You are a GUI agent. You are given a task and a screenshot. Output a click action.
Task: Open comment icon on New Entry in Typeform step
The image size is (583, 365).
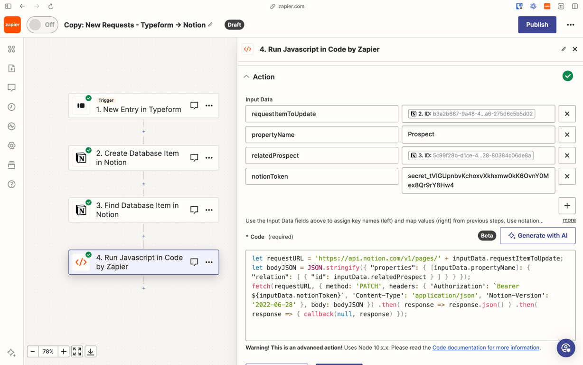194,106
